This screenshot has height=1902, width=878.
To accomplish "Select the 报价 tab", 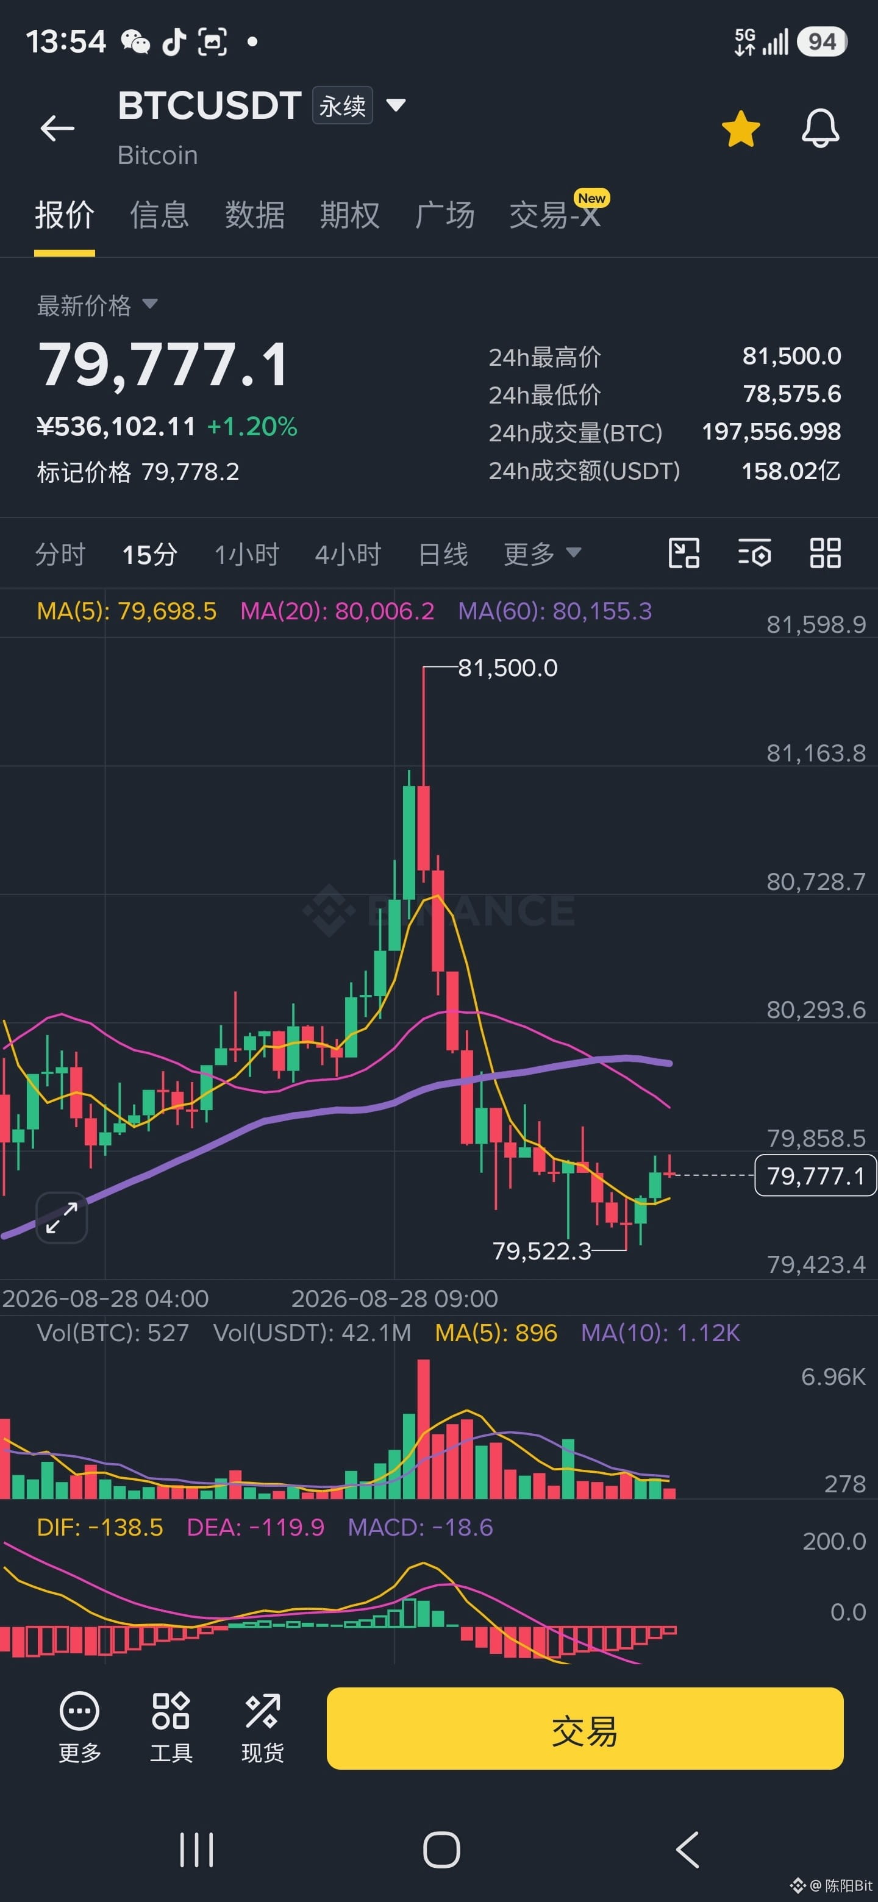I will (x=64, y=216).
